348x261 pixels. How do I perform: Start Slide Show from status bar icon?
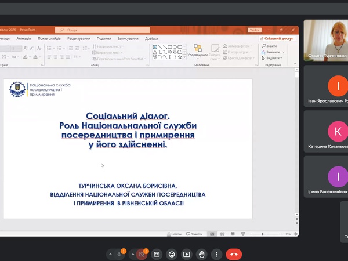tap(243, 234)
